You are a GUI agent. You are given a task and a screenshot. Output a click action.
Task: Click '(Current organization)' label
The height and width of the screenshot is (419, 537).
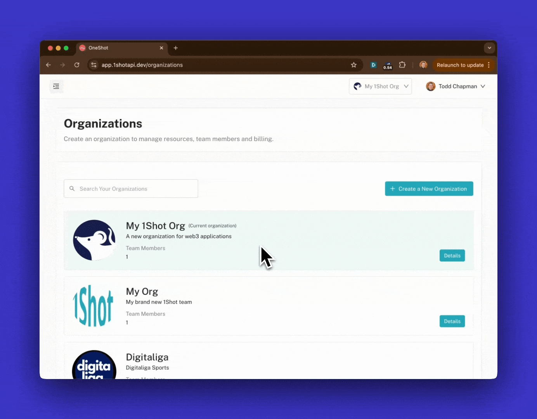click(x=212, y=226)
